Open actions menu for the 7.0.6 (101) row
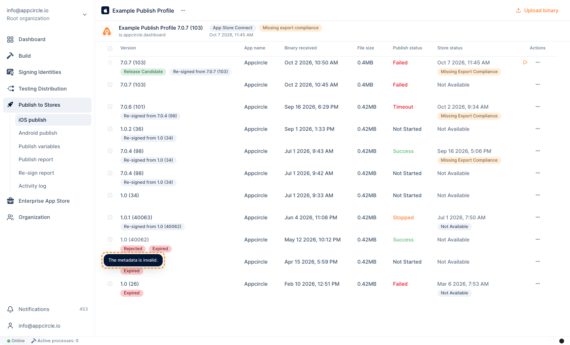Viewport: 570px width, 345px height. [538, 107]
